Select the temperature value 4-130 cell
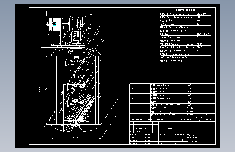Viewport: 235px width, 152px height. point(204,17)
